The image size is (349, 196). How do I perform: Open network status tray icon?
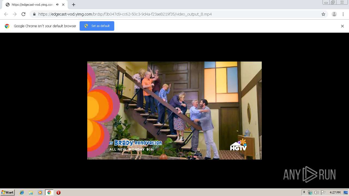point(310,192)
